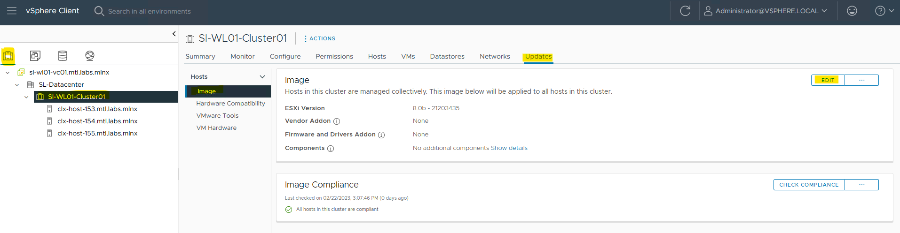Select SL-Datacenter in the inventory tree

(x=61, y=84)
